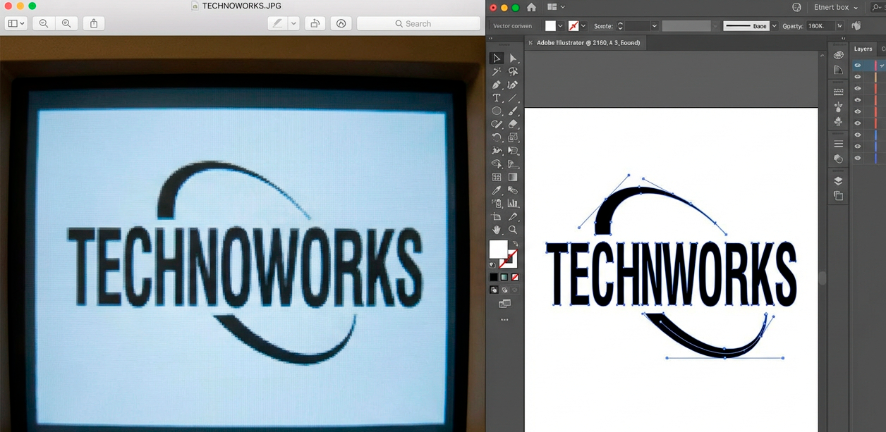Select the Hand tool

pyautogui.click(x=497, y=230)
